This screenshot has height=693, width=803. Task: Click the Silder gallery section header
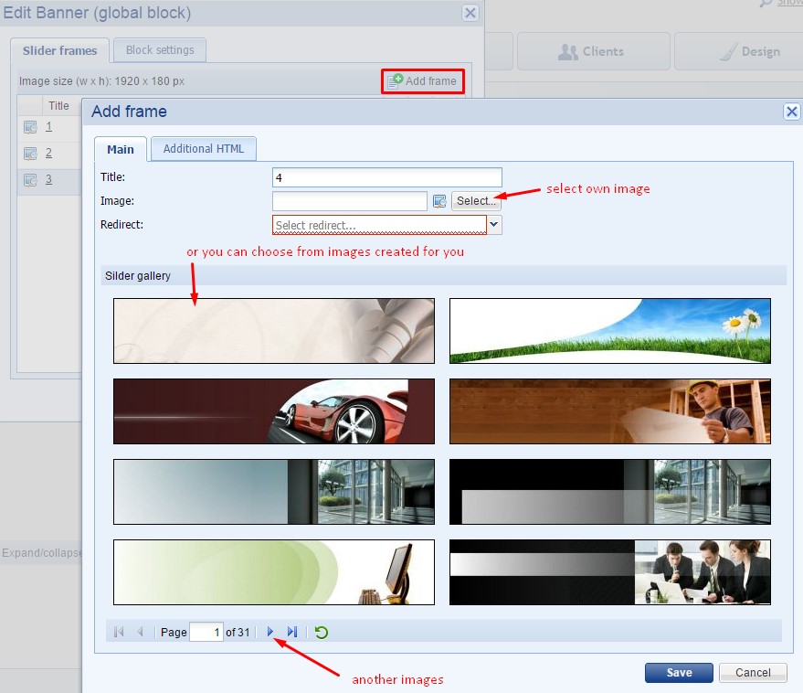click(443, 275)
